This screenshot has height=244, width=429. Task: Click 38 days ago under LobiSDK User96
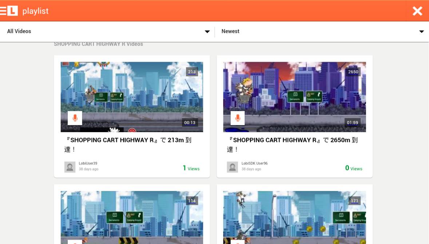(251, 169)
